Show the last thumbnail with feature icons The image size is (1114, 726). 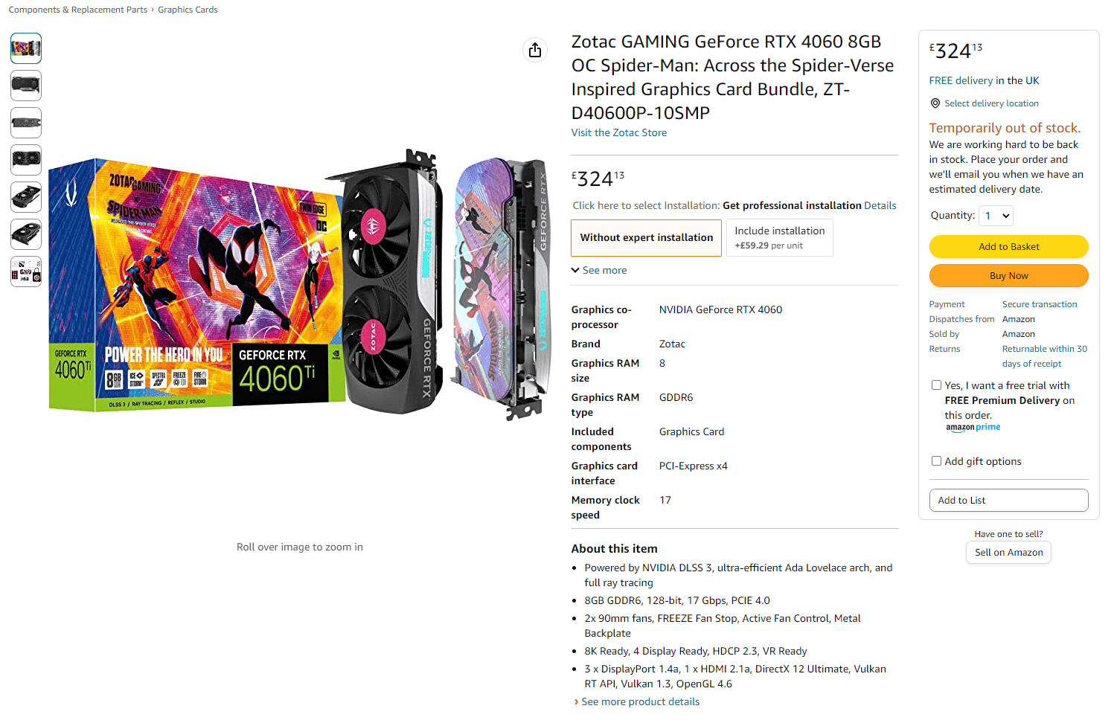point(26,272)
